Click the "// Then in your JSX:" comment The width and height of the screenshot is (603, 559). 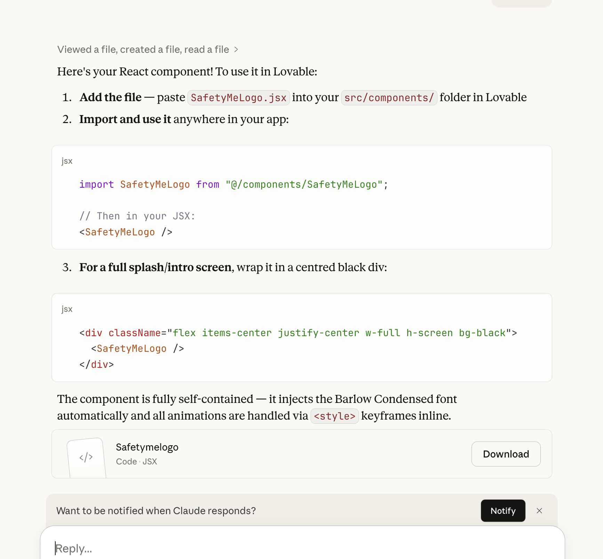[137, 216]
